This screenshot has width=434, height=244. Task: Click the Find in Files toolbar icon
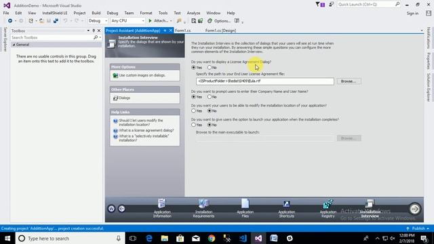click(x=193, y=21)
